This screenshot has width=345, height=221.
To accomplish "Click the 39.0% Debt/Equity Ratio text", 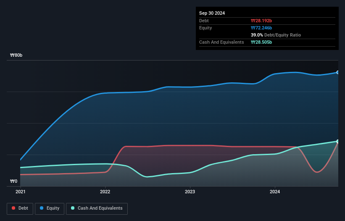I will coord(276,35).
